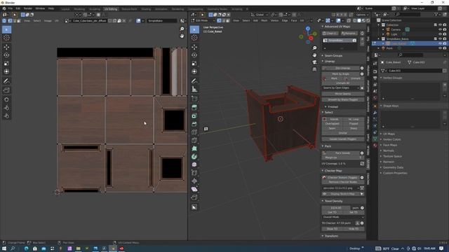Viewport: 449px width, 252px height.
Task: Select the Extrude Region tool
Action: (194, 107)
